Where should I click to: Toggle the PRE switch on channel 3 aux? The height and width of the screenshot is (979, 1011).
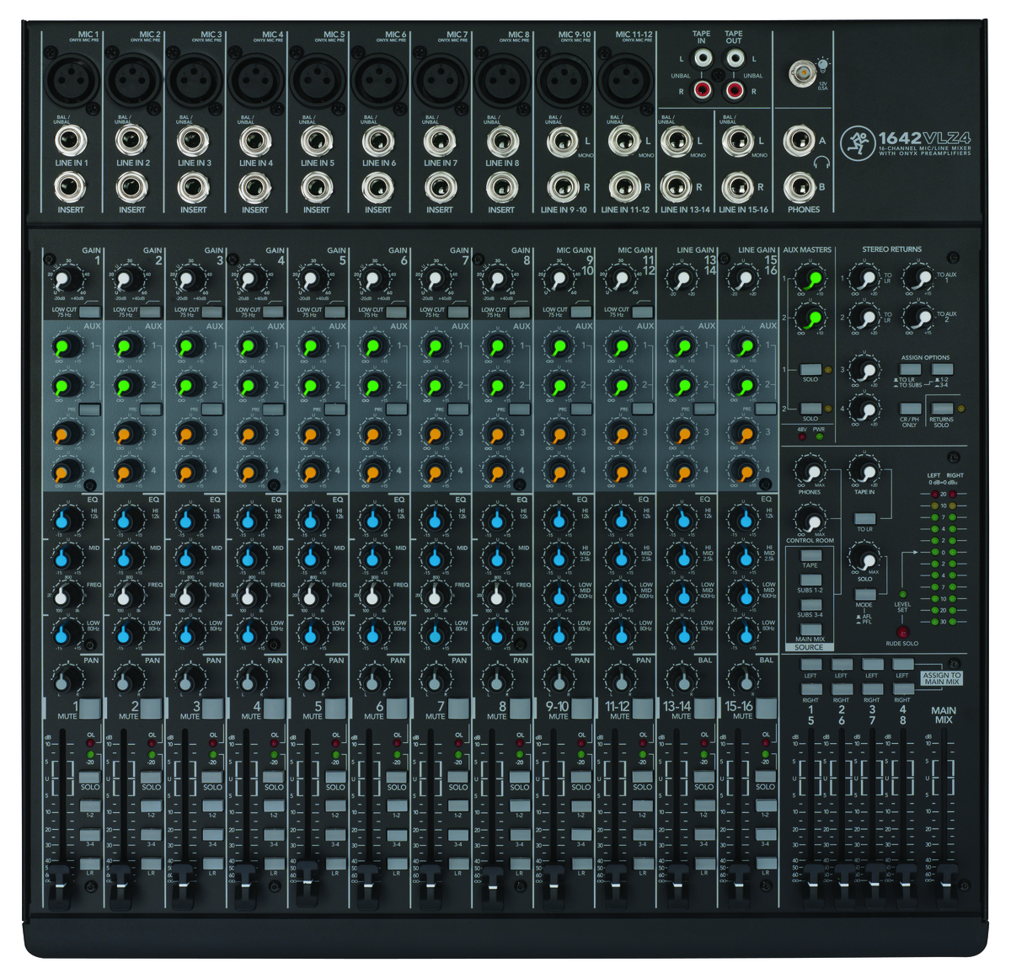[211, 409]
